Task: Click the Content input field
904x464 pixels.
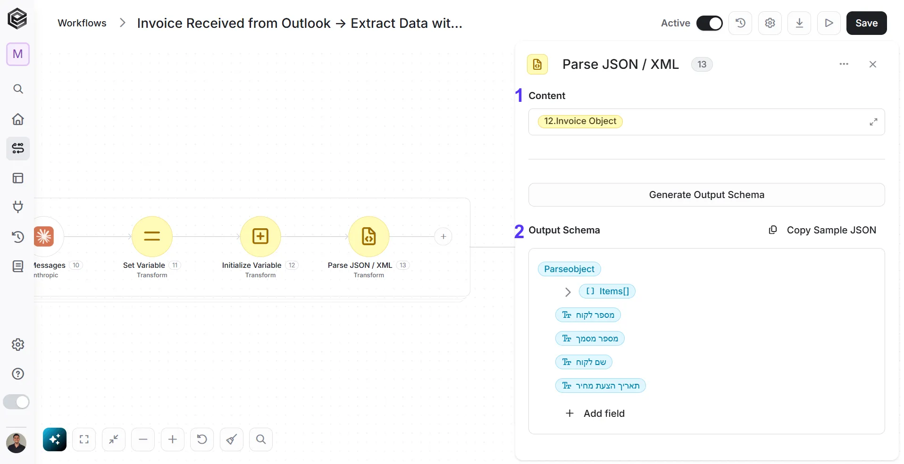Action: pyautogui.click(x=706, y=122)
